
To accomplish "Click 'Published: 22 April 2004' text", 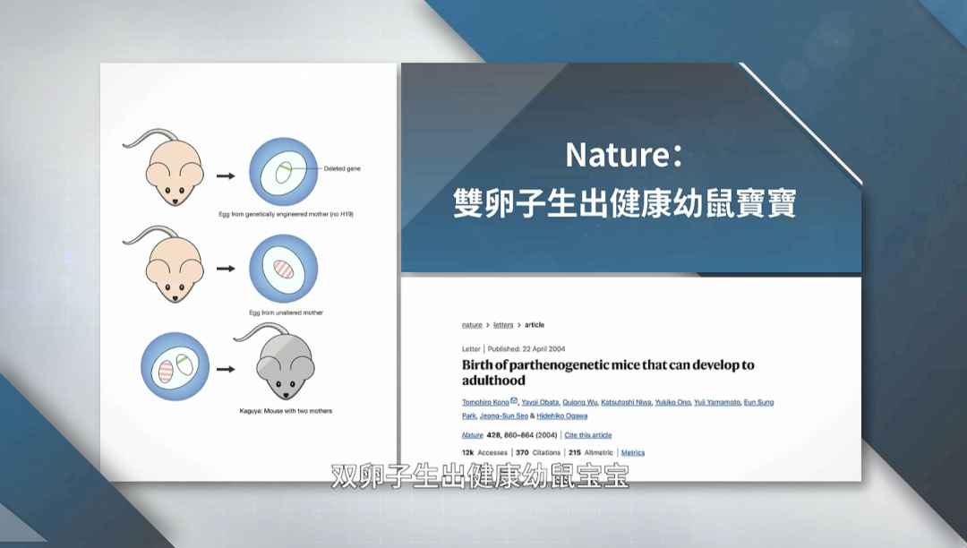I will tap(526, 349).
